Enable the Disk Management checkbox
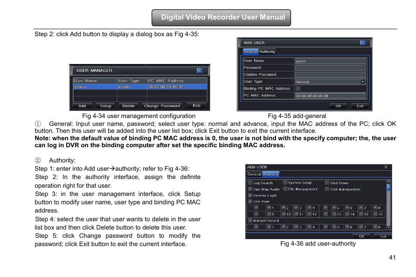This screenshot has height=277, width=416. click(327, 189)
